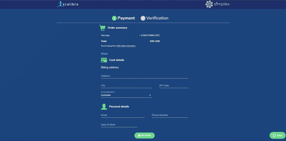Click step 1 green circle badge
Viewport: 286px width, 141px height.
coord(114,18)
